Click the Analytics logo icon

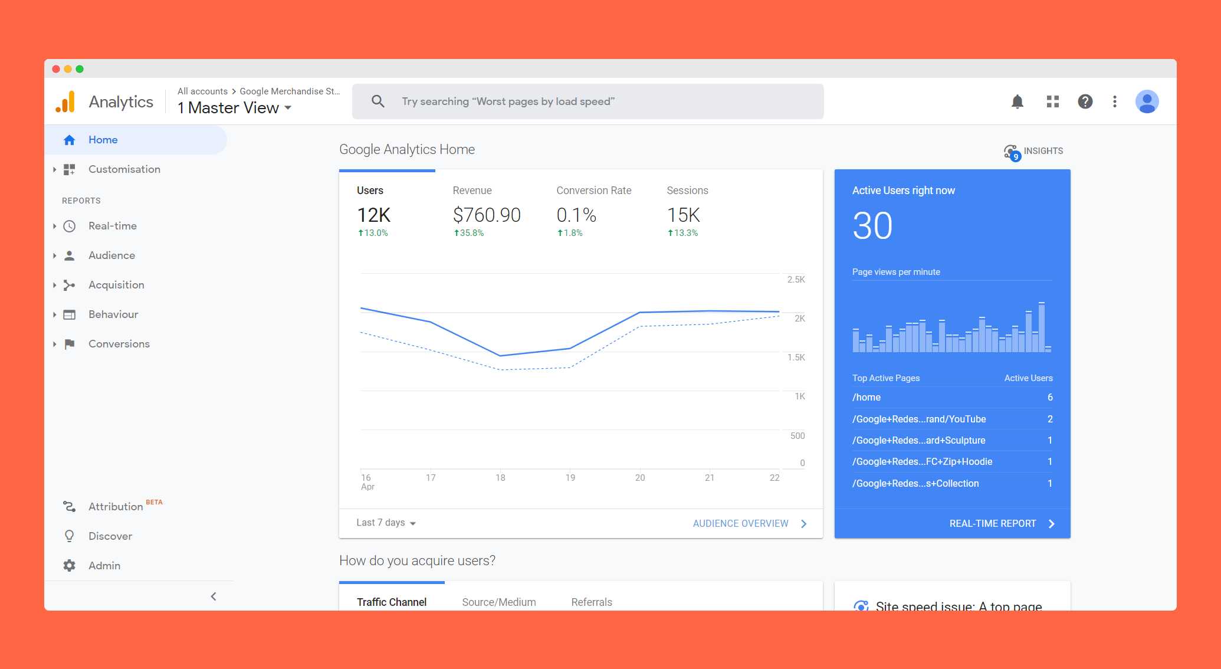[65, 101]
